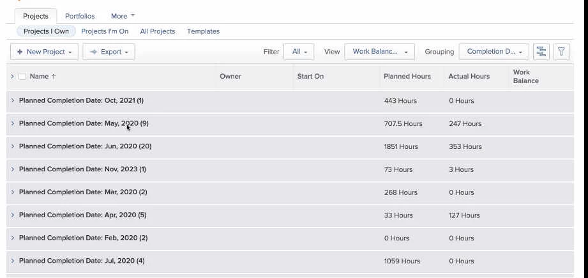Screen dimensions: 588x278
Task: Click 'Planned Completion Date: Apr, 2020 (5)' text
Action: pyautogui.click(x=82, y=215)
